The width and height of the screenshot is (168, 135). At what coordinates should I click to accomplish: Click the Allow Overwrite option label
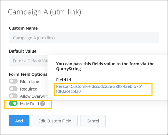34,96
